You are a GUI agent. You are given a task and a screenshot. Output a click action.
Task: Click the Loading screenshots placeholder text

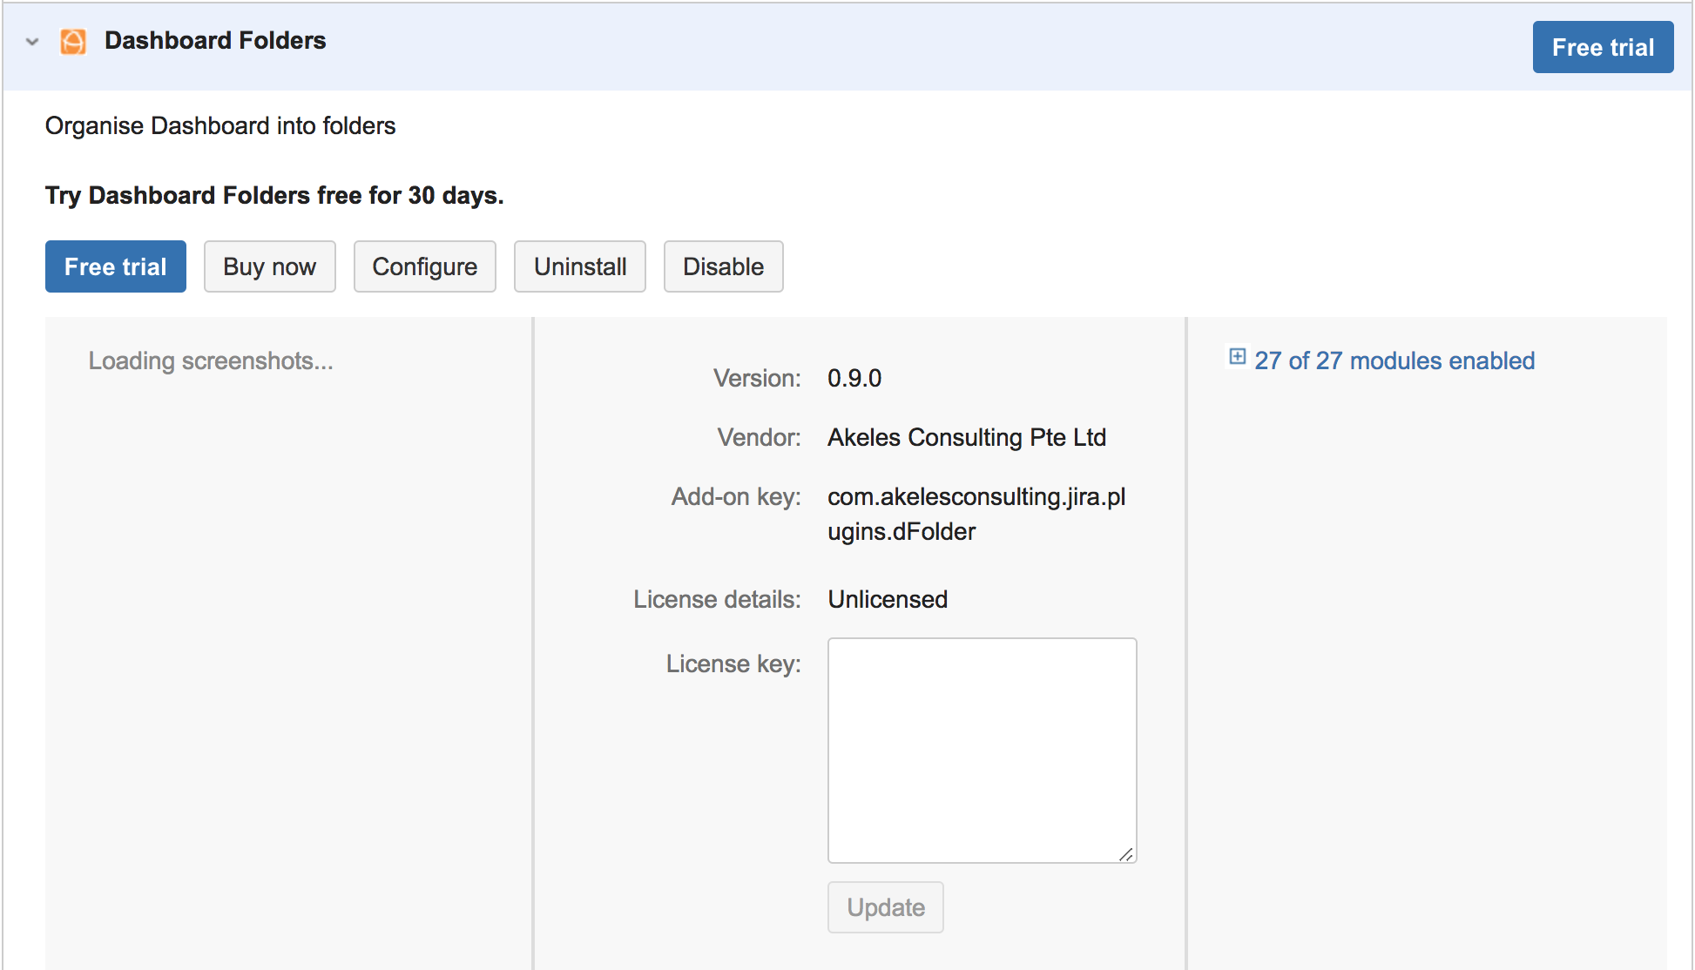point(211,360)
